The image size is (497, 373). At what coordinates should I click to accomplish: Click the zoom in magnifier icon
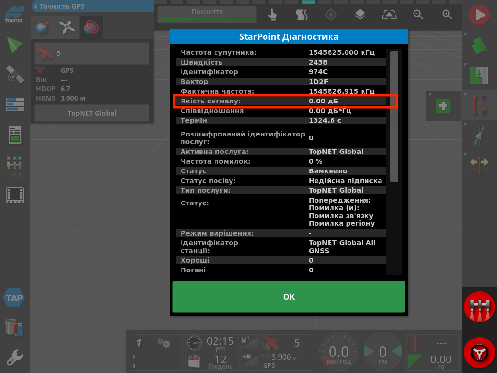point(447,15)
